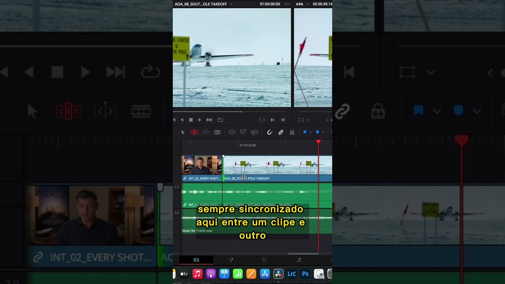The image size is (505, 284).
Task: Switch to the Edit page tab
Action: pos(196,260)
